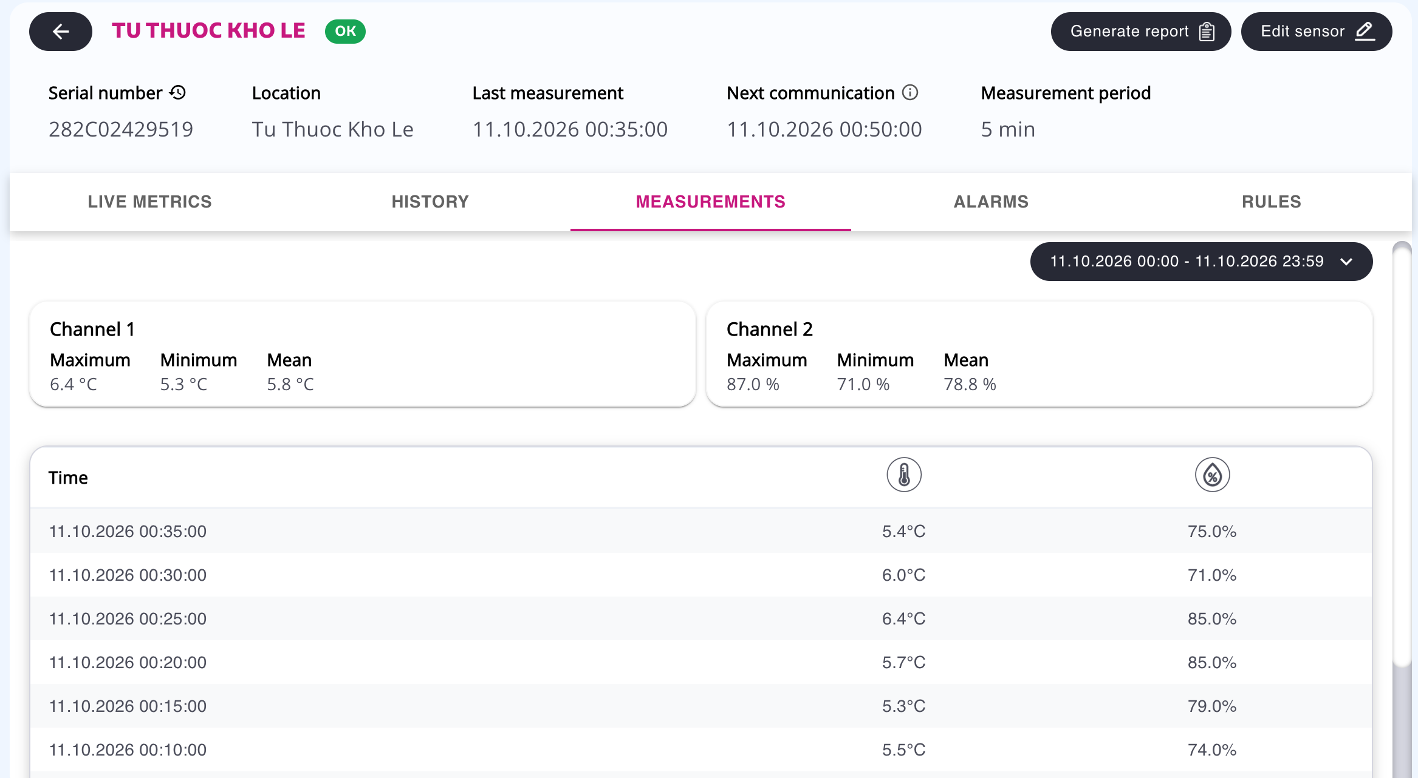Click the thermometer column icon
1418x778 pixels.
pos(904,475)
